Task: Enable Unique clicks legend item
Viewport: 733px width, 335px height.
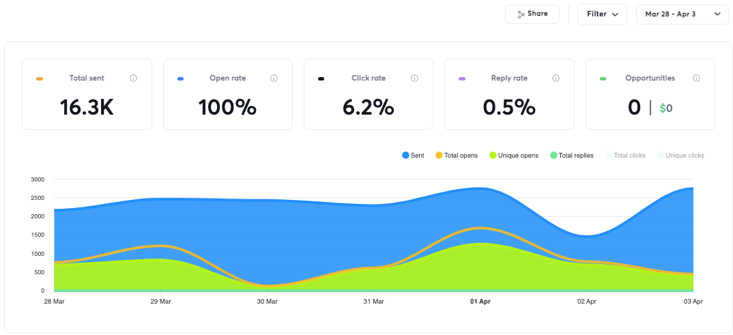Action: (680, 156)
